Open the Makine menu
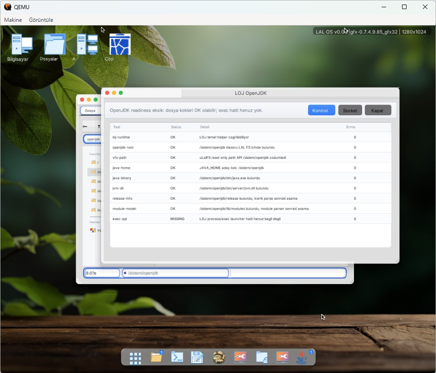 pos(13,20)
